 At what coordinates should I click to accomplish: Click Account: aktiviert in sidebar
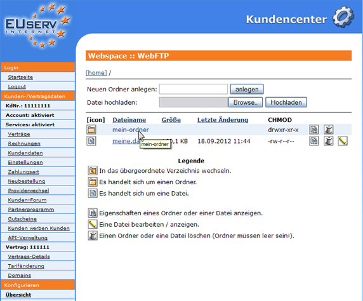pyautogui.click(x=30, y=115)
